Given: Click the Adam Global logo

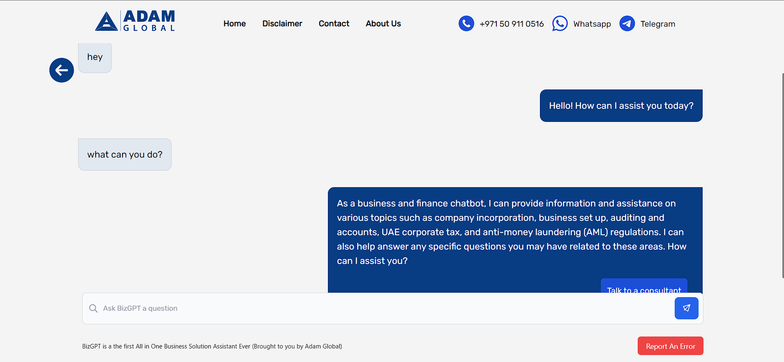Looking at the screenshot, I should click(x=135, y=21).
